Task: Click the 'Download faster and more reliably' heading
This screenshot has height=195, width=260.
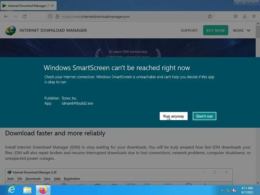Action: [x=55, y=133]
